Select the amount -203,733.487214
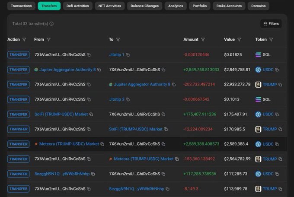Image resolution: width=294 pixels, height=197 pixels. click(x=199, y=85)
